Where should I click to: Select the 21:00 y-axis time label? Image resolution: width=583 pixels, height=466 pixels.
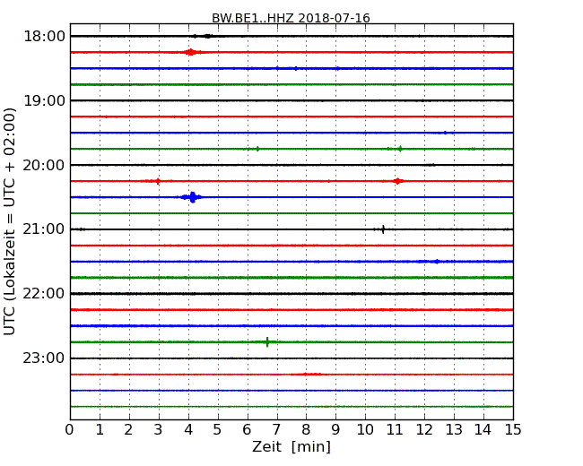[44, 229]
